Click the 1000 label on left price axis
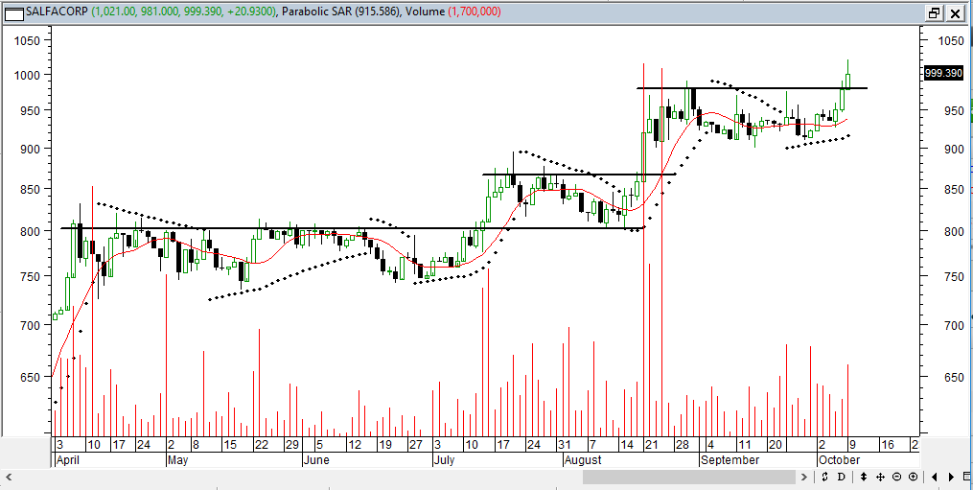 (27, 75)
